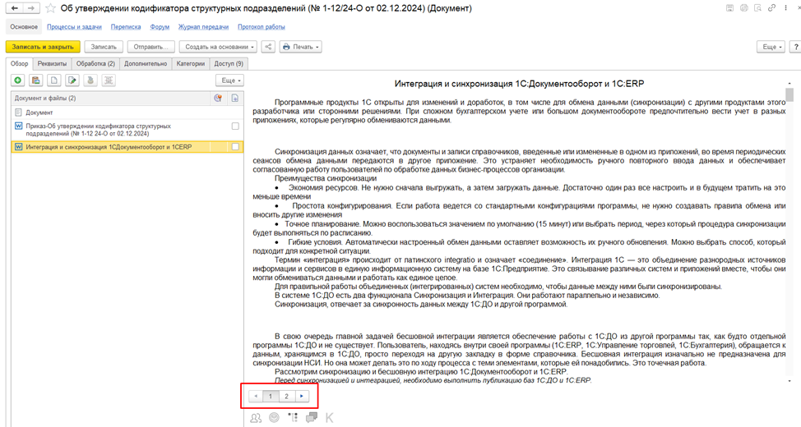Click the round stamp icon at the bottom
Viewport: 801px width, 427px height.
coord(275,418)
